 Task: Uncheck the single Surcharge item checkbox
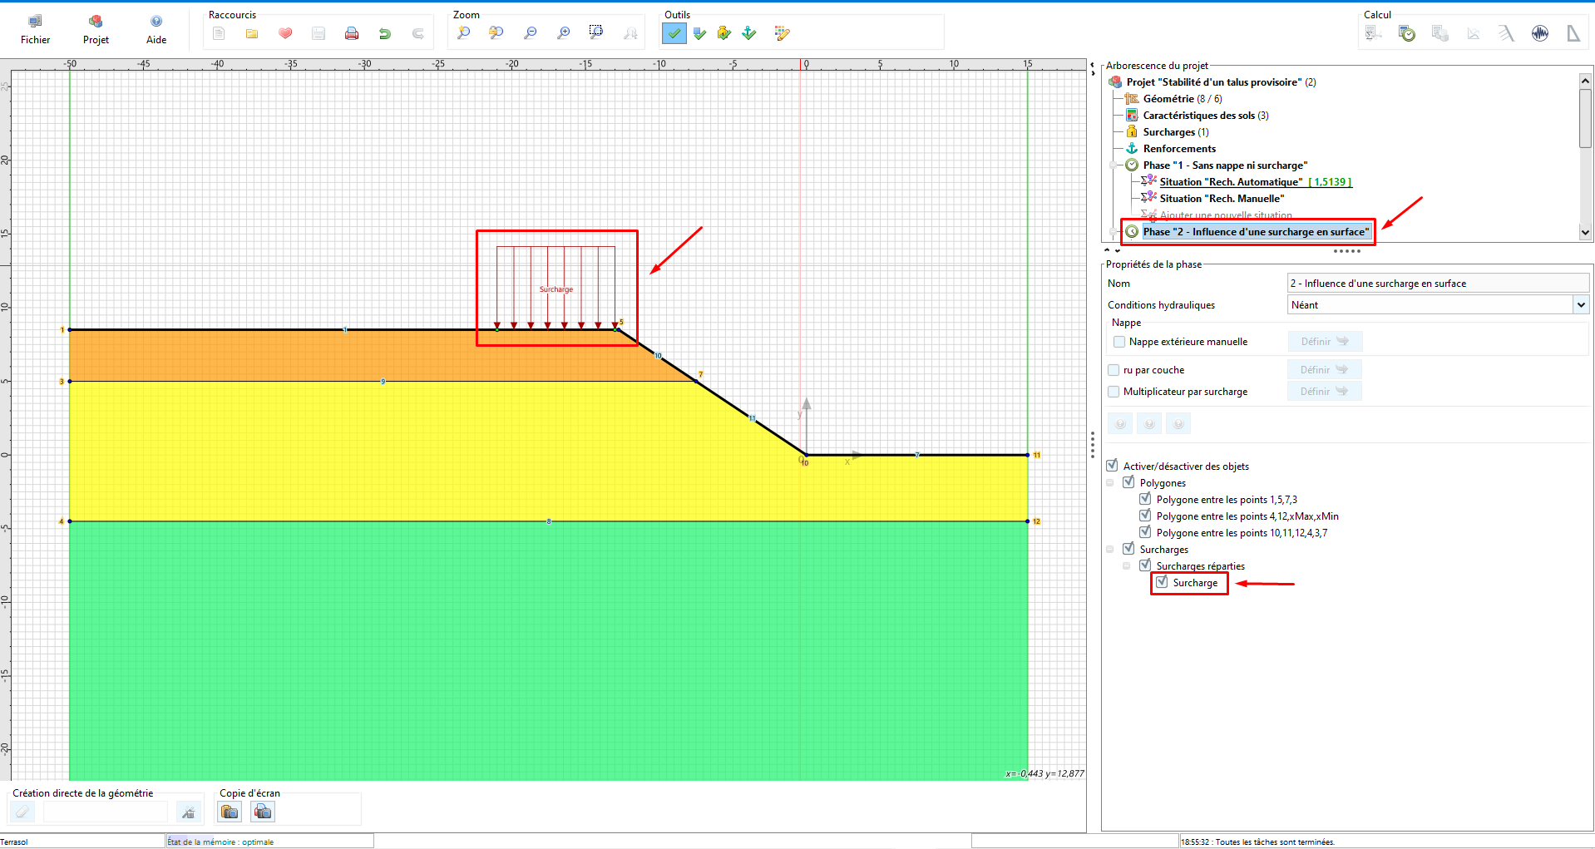(1163, 582)
